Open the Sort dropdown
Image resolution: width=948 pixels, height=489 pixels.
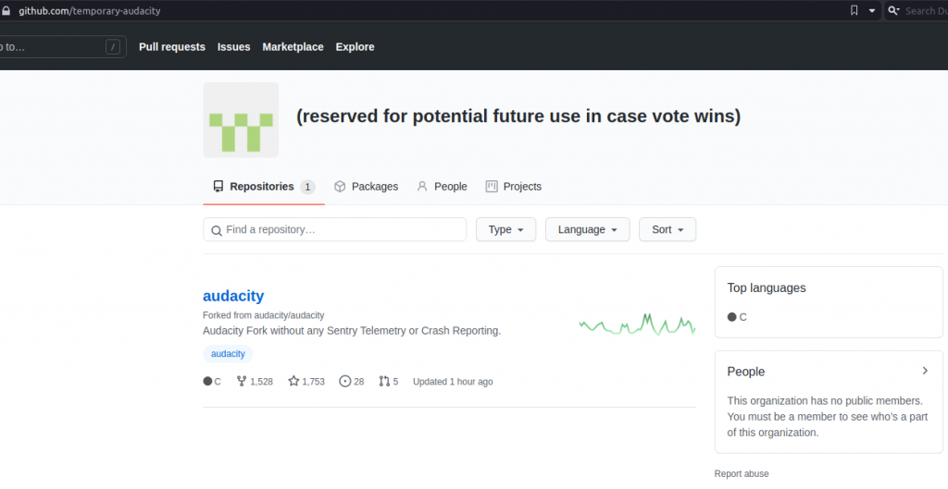(667, 229)
